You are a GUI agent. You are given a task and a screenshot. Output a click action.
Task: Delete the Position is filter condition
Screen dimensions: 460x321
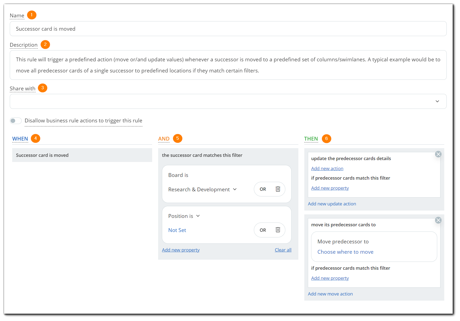[278, 230]
